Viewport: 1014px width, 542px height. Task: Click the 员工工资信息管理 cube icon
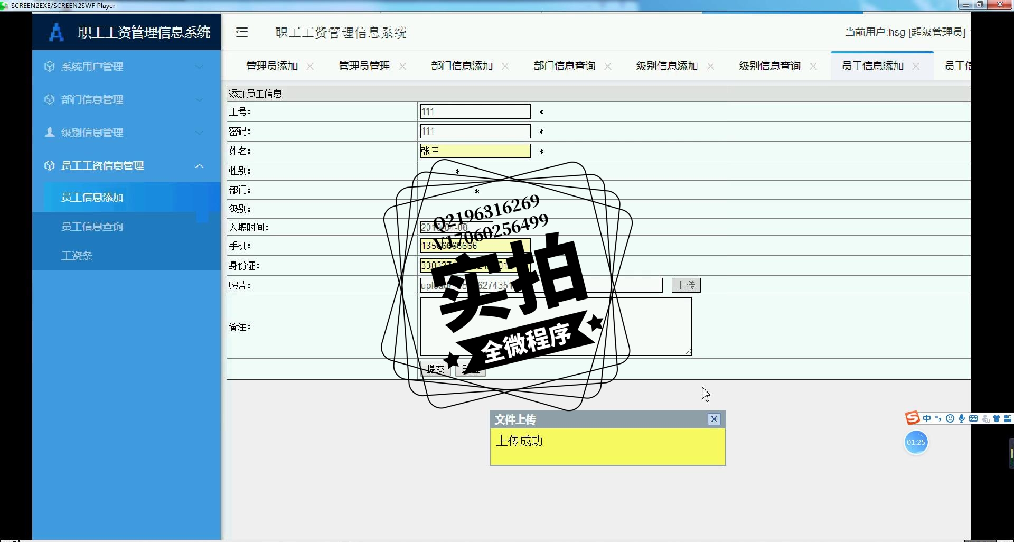click(x=50, y=165)
